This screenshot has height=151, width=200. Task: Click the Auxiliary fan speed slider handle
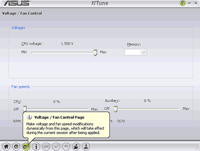pos(115,109)
